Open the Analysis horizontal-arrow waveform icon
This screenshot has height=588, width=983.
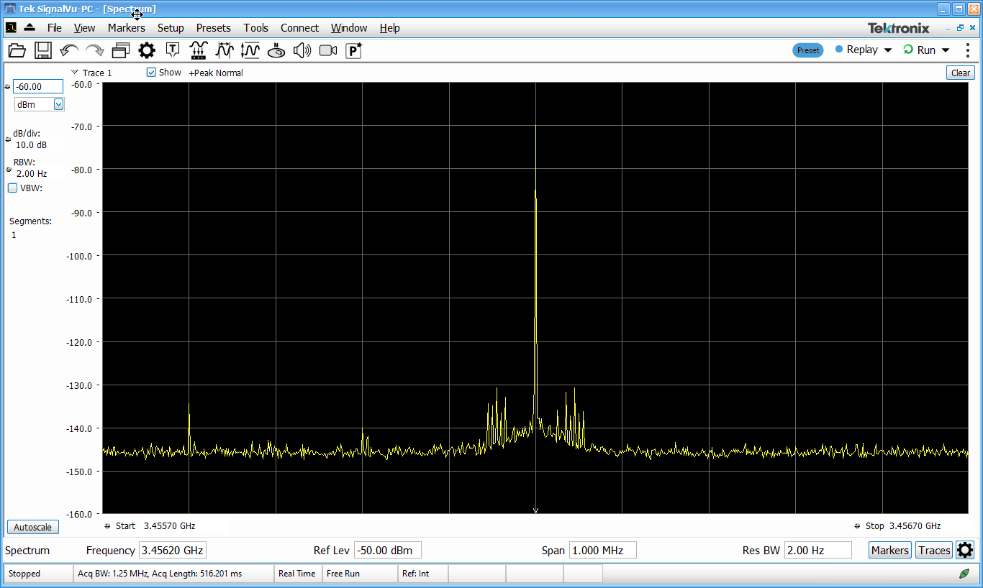click(225, 50)
